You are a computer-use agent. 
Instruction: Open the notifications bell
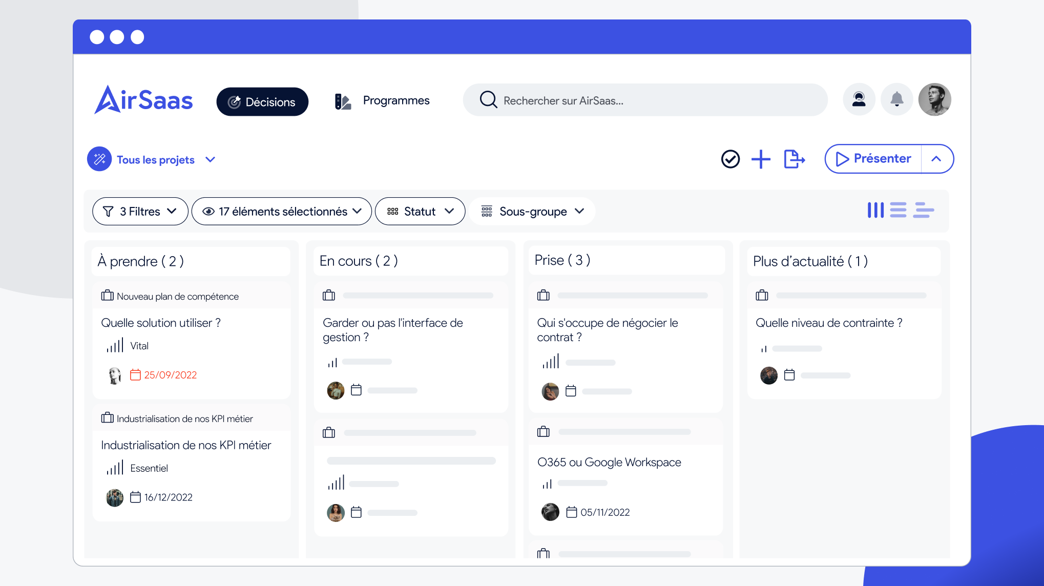click(896, 99)
